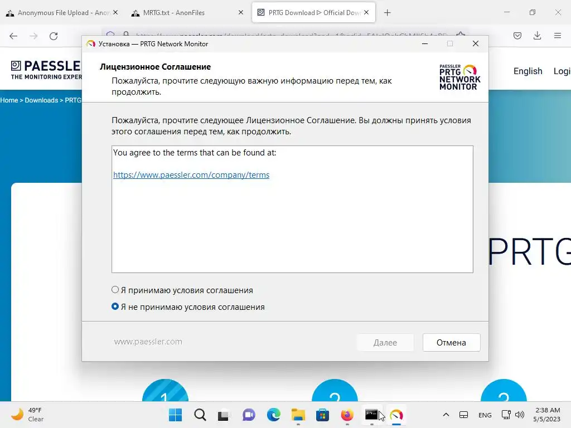
Task: Show hidden system tray icons
Action: pos(446,415)
